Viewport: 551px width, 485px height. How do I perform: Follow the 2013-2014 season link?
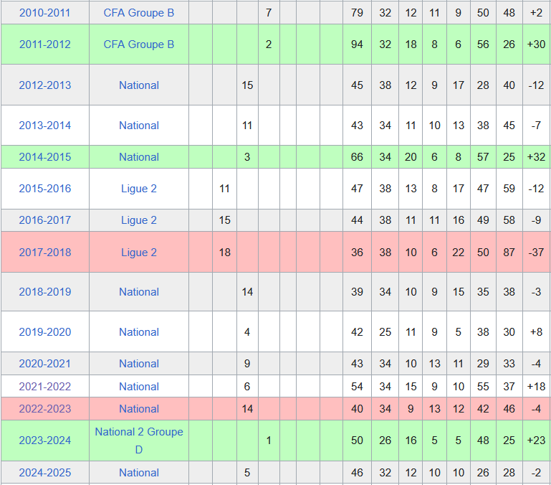tap(44, 126)
